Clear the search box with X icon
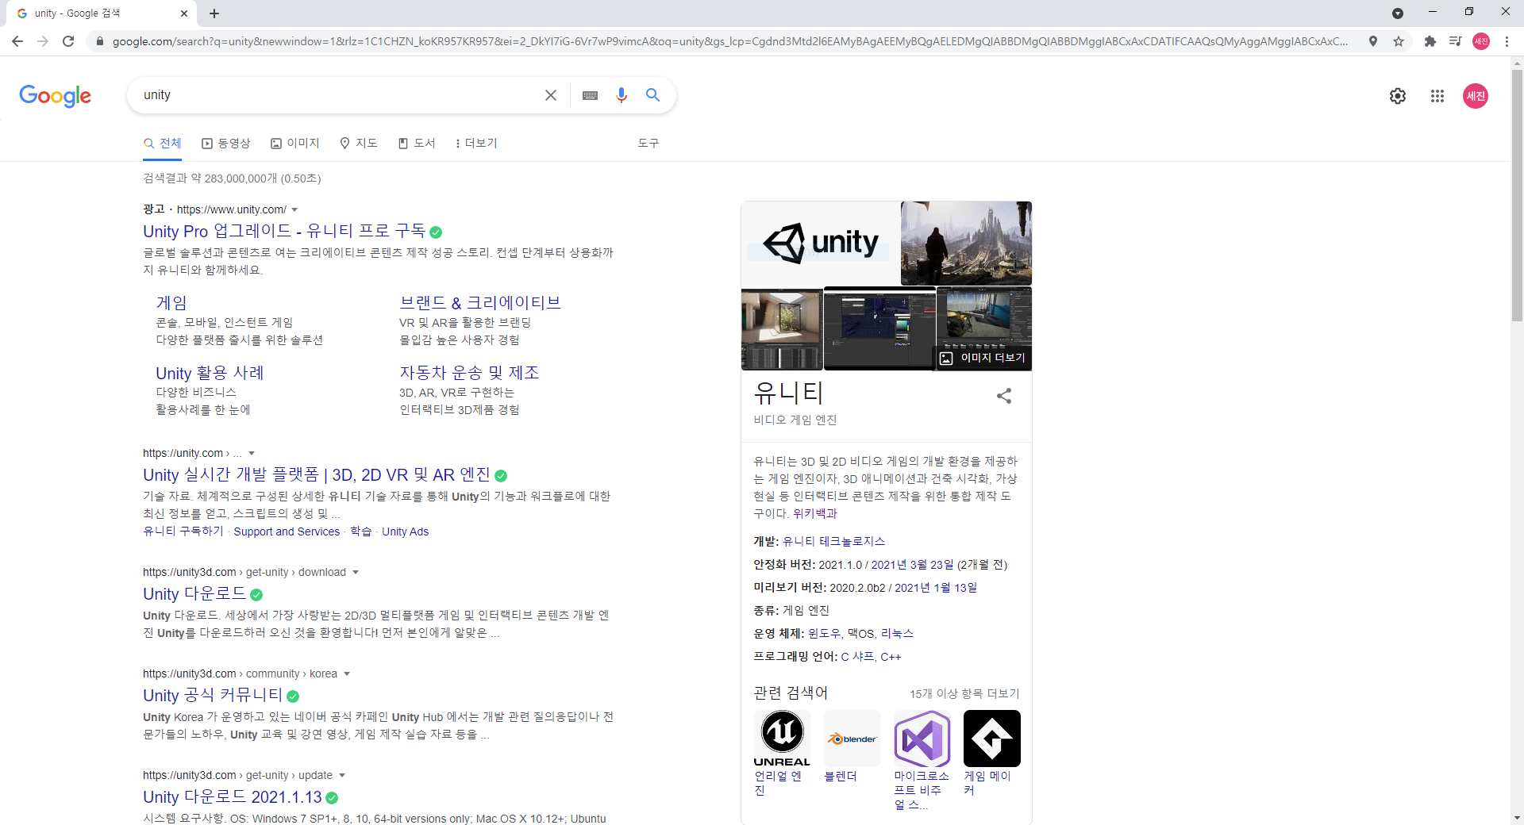Viewport: 1524px width, 825px height. click(x=551, y=95)
